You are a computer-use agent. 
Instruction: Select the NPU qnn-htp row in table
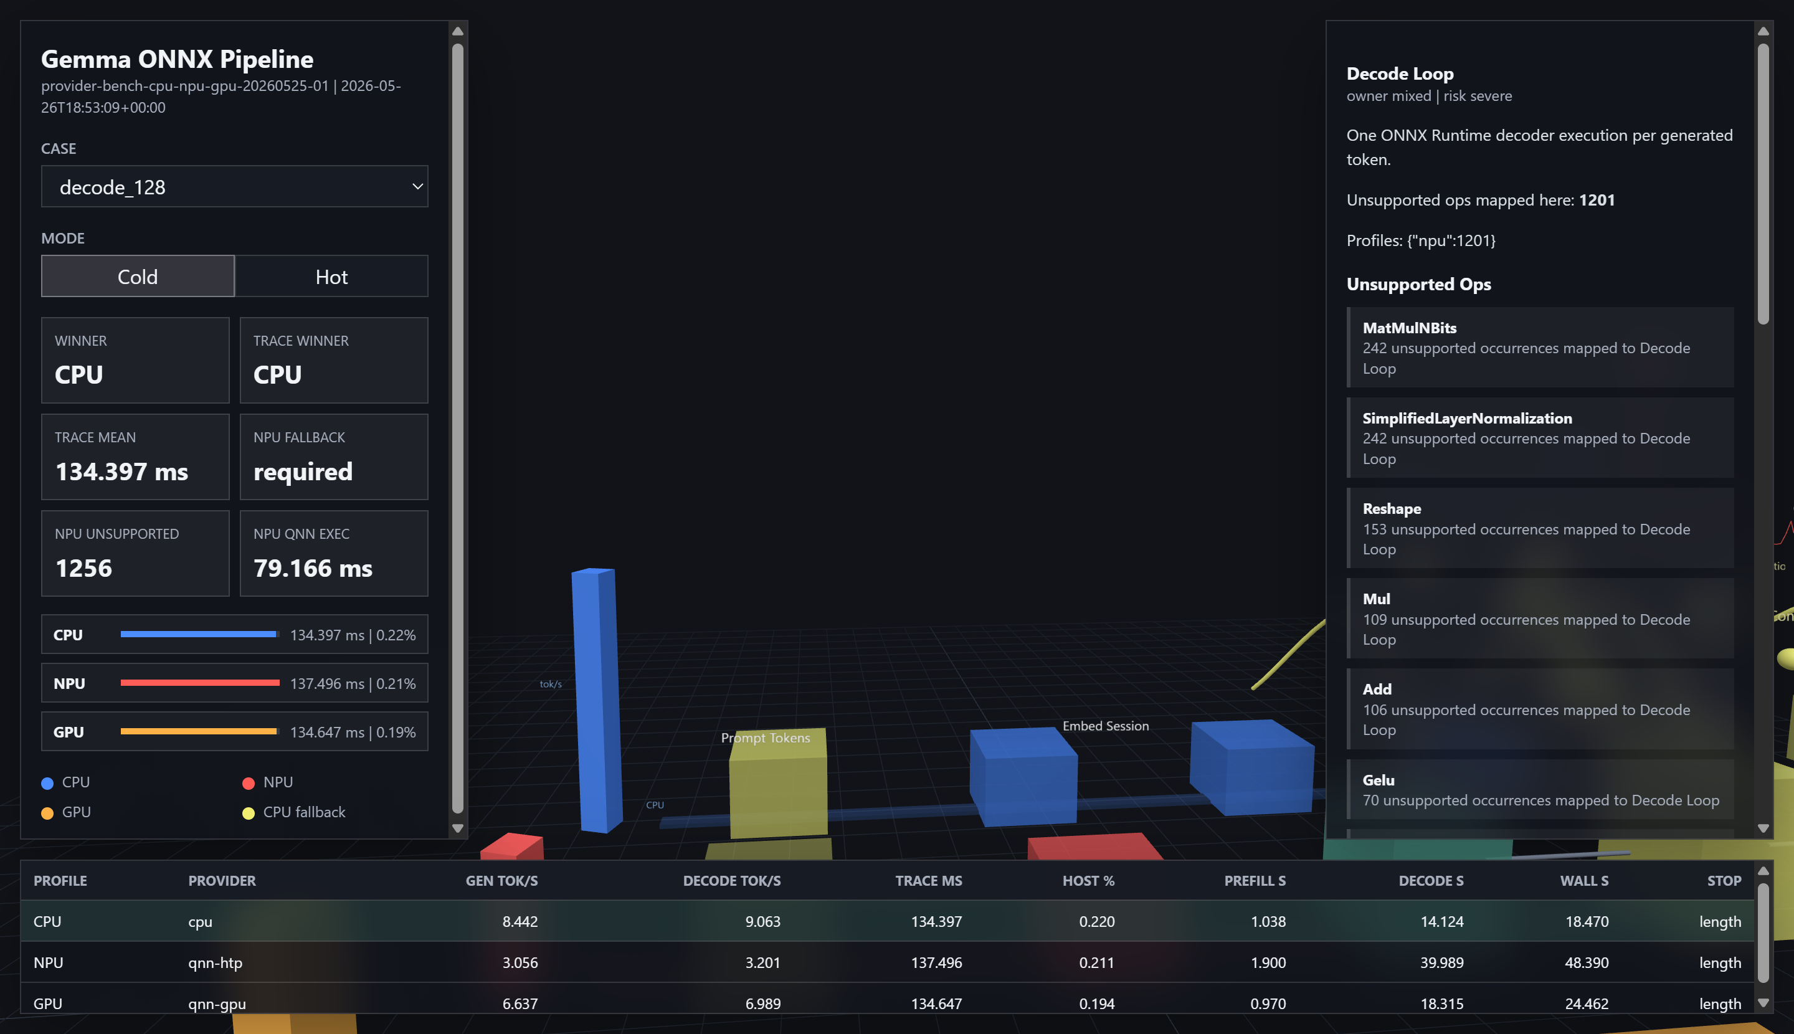point(887,962)
